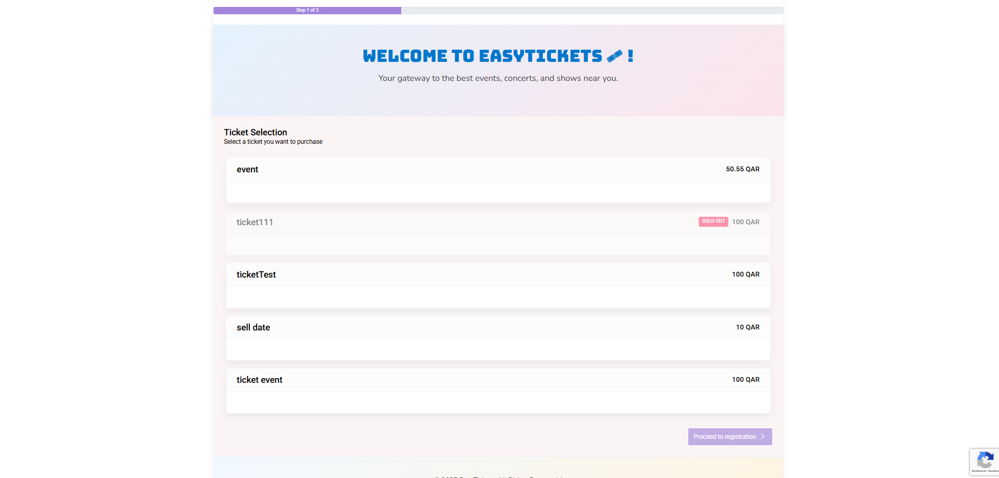Click the Welcome to EasyTickets heading
Viewport: 999px width, 478px height.
pyautogui.click(x=497, y=55)
